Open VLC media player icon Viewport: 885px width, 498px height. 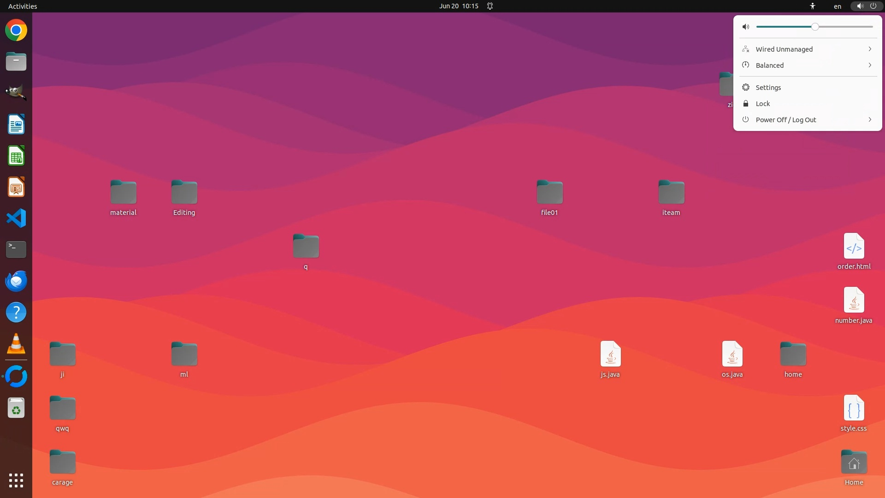(x=16, y=344)
